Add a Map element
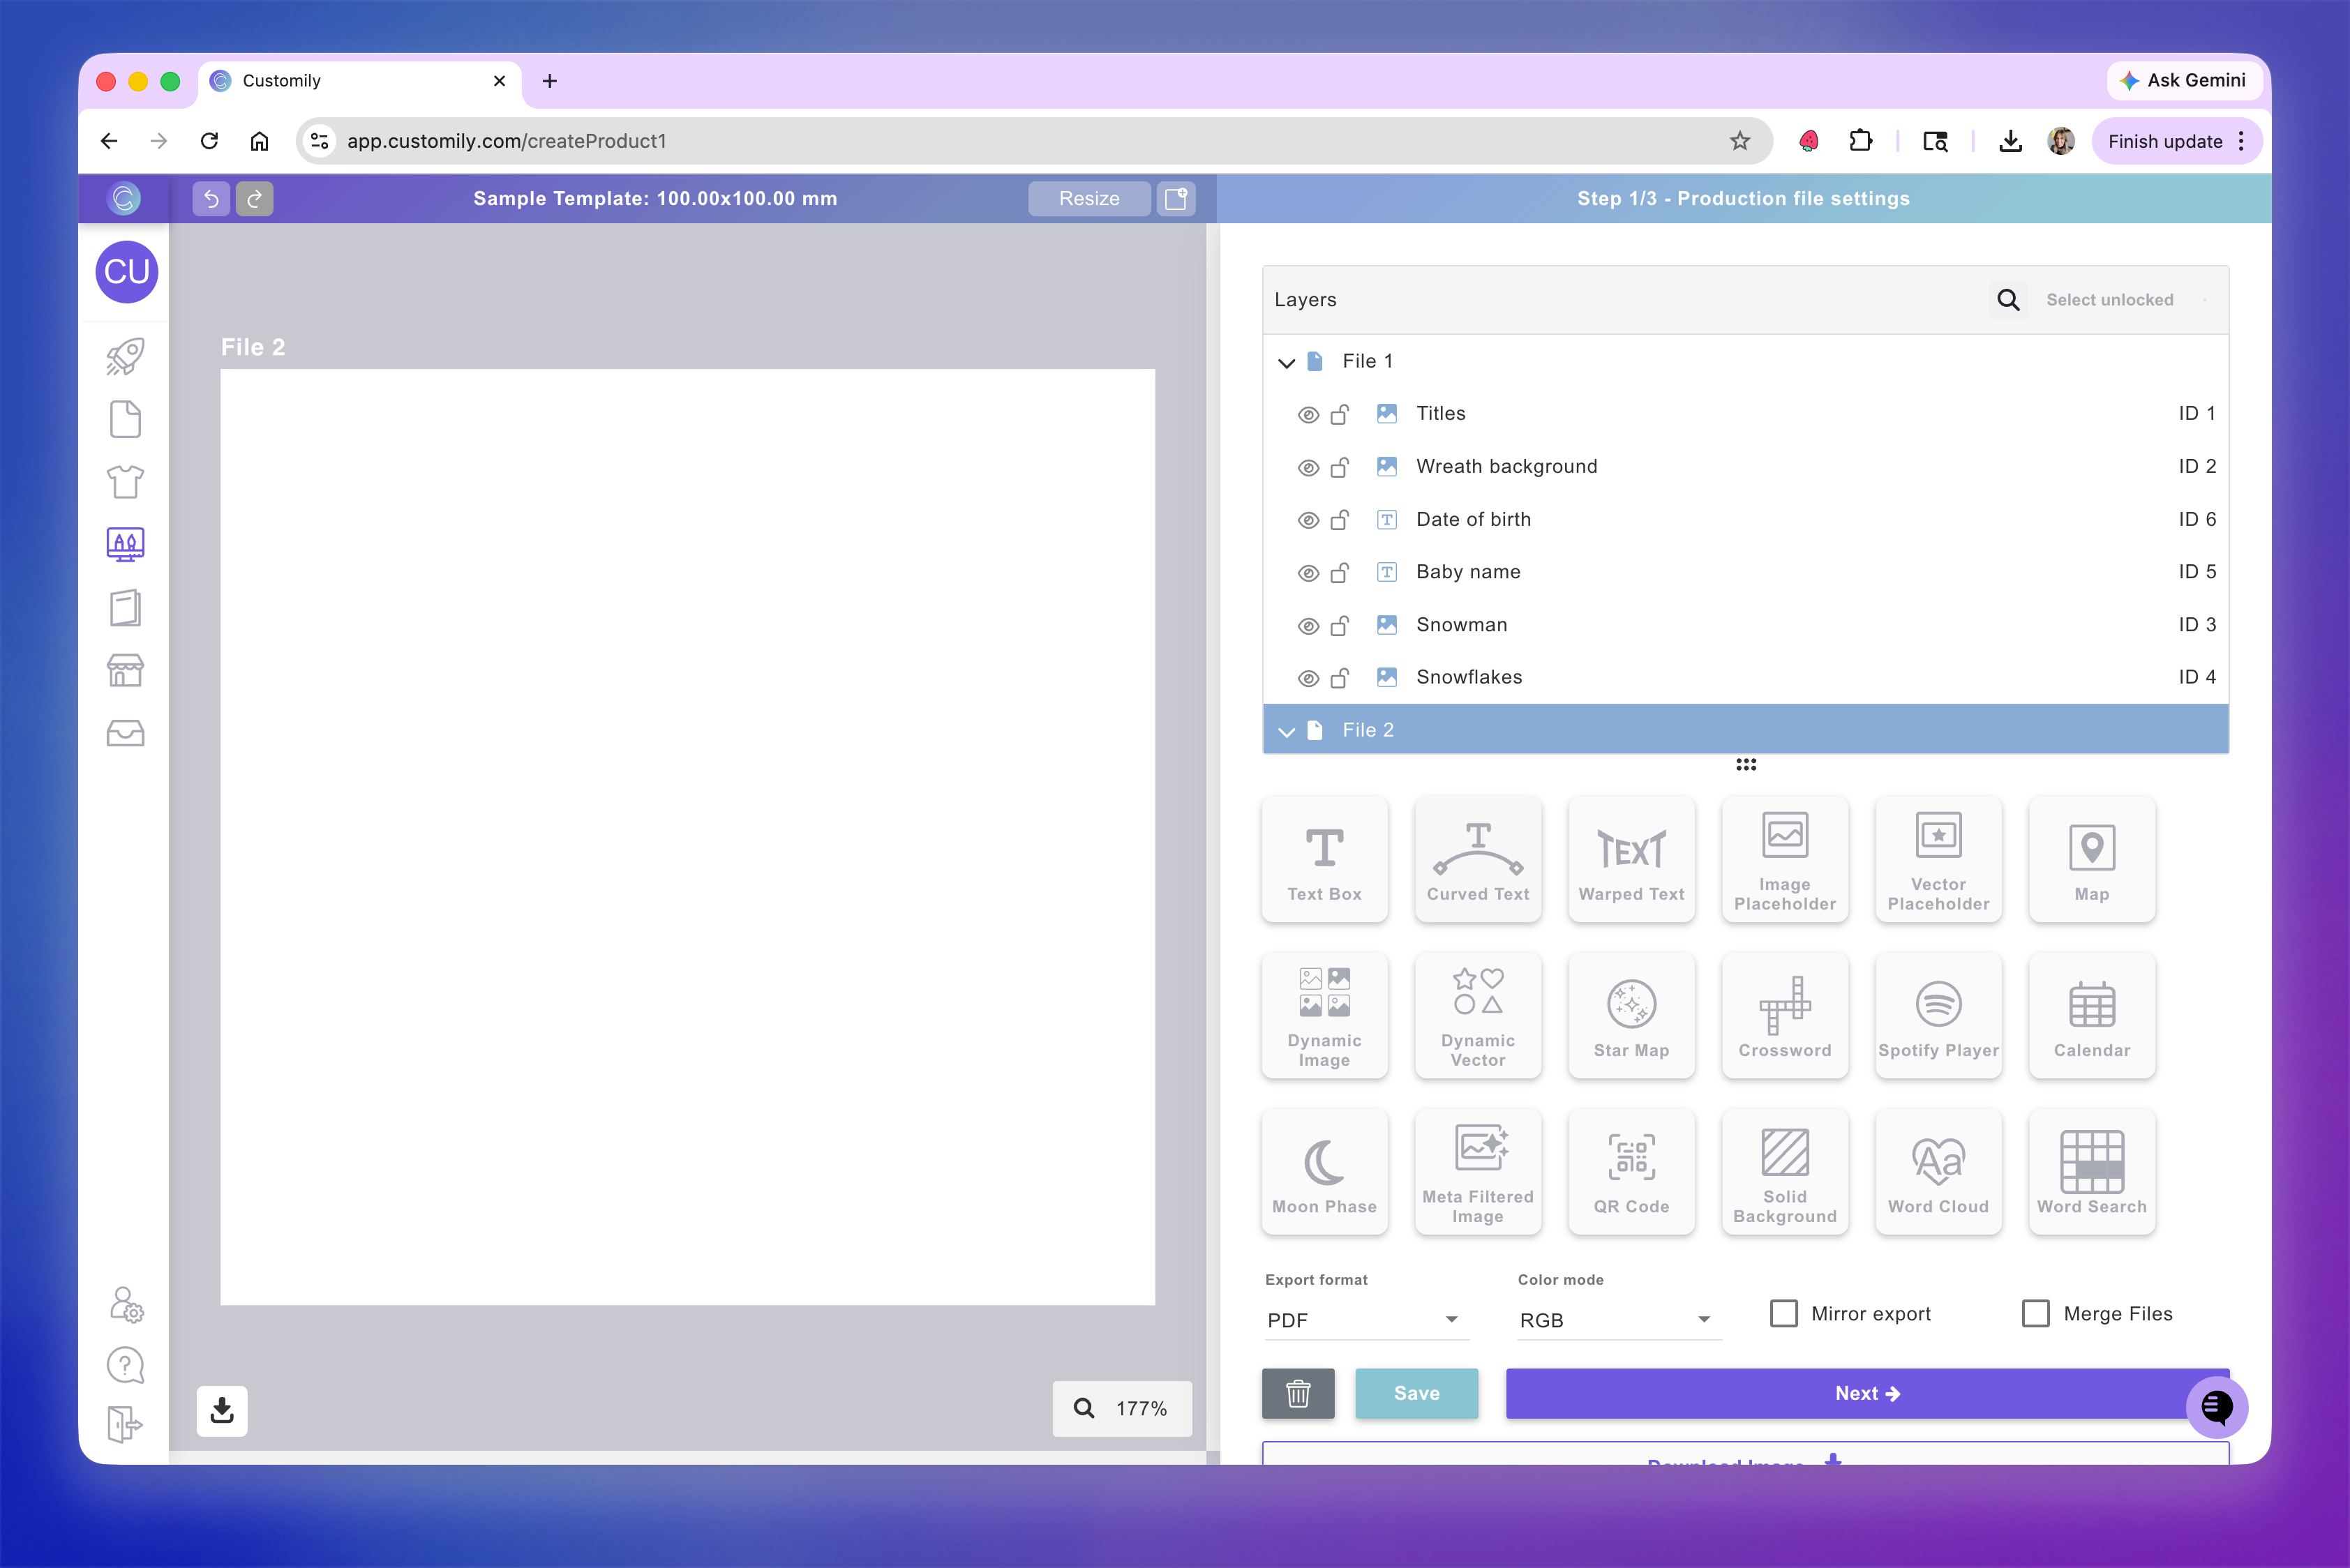This screenshot has height=1568, width=2350. coord(2092,859)
